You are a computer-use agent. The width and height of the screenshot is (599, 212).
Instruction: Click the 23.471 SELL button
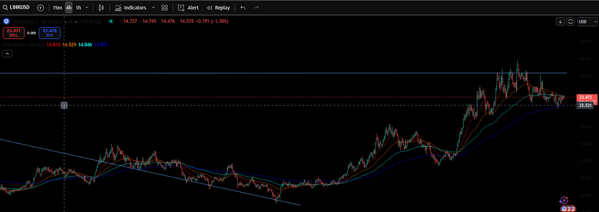tap(13, 33)
